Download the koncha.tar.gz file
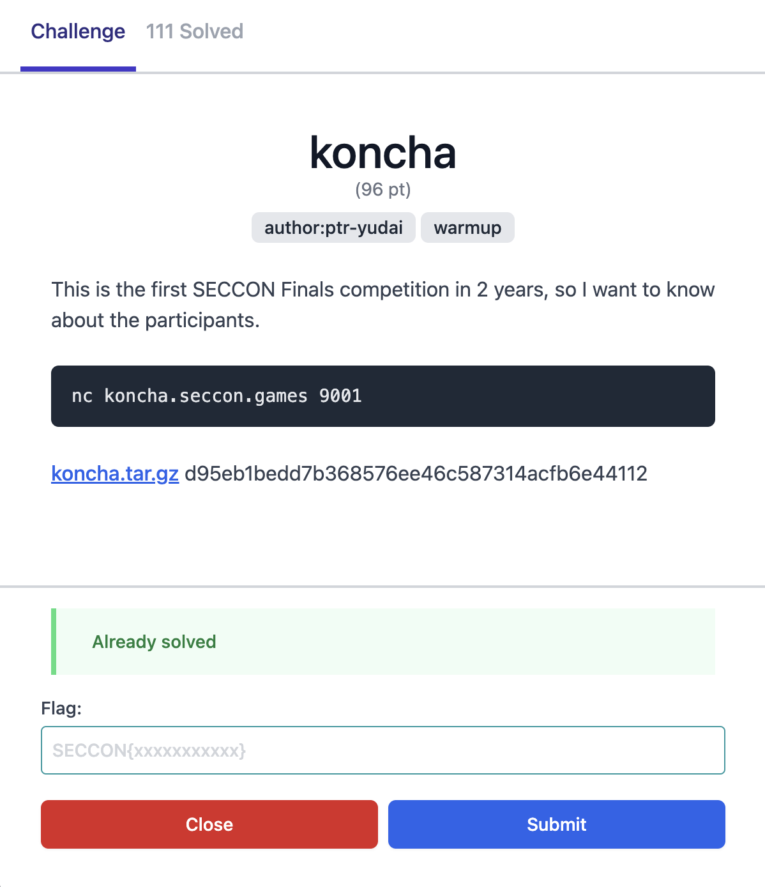765x887 pixels. coord(115,474)
